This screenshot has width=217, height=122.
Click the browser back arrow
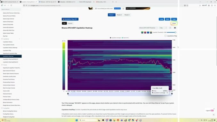point(5,5)
